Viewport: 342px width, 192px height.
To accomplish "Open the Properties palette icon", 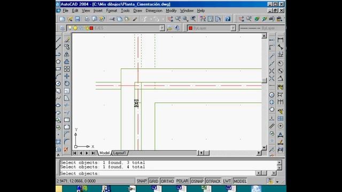I will click(x=203, y=19).
